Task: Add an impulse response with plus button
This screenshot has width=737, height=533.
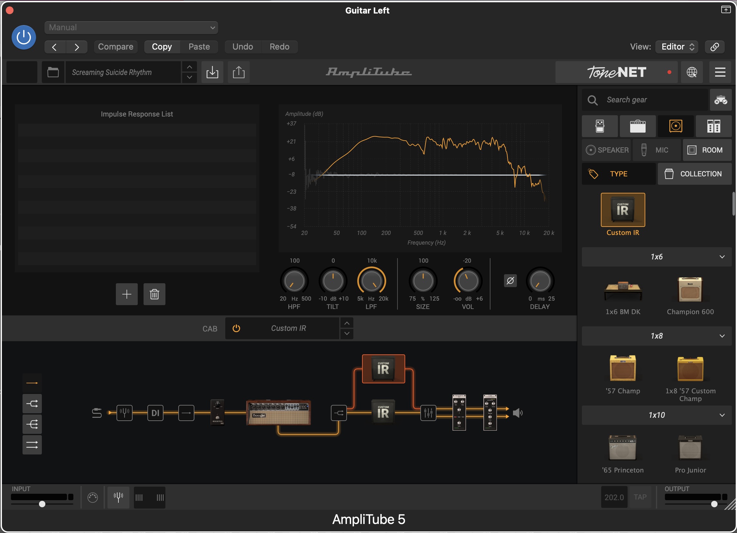Action: 127,294
